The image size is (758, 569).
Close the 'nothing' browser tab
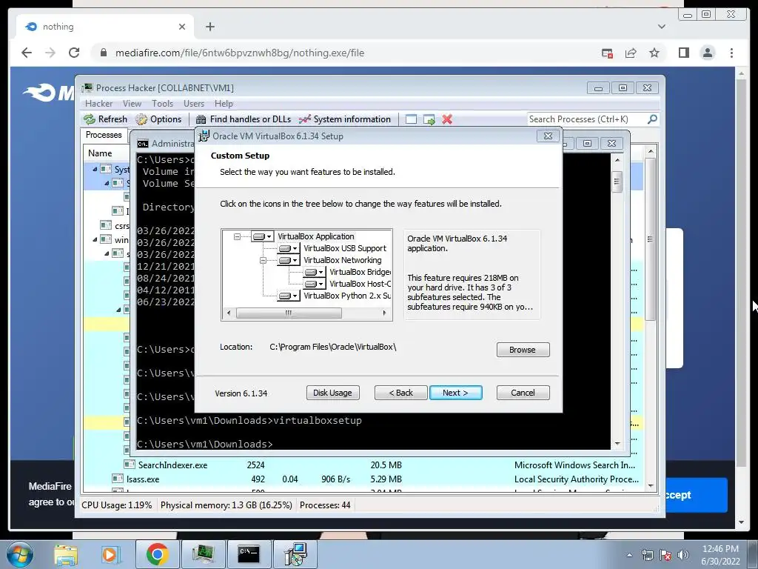[182, 27]
